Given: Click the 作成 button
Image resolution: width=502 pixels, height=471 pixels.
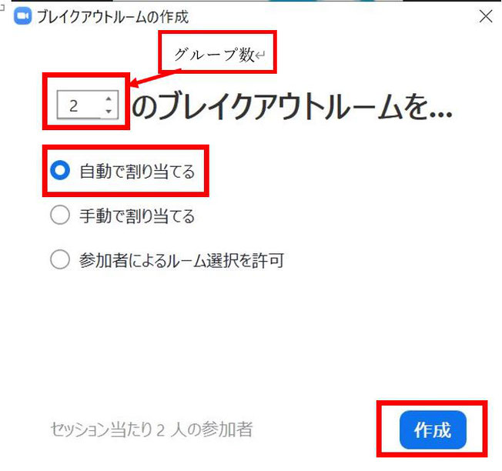Looking at the screenshot, I should point(433,429).
